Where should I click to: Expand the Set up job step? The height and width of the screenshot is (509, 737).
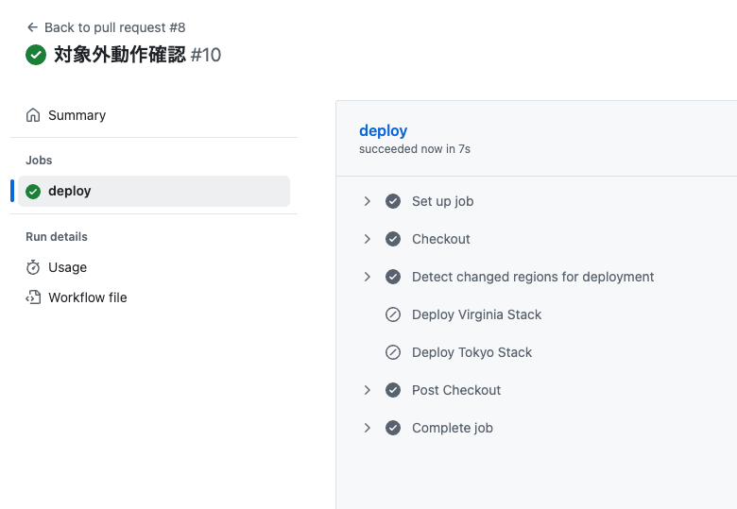368,201
